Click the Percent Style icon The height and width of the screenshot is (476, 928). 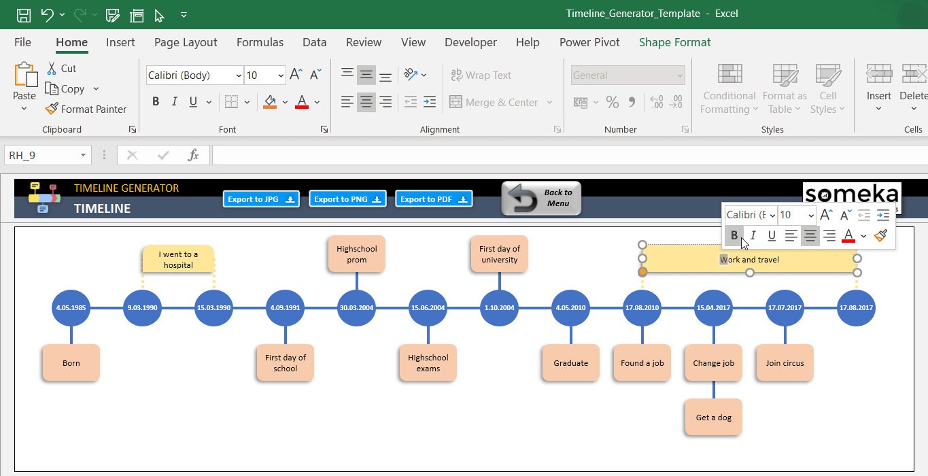[x=612, y=102]
